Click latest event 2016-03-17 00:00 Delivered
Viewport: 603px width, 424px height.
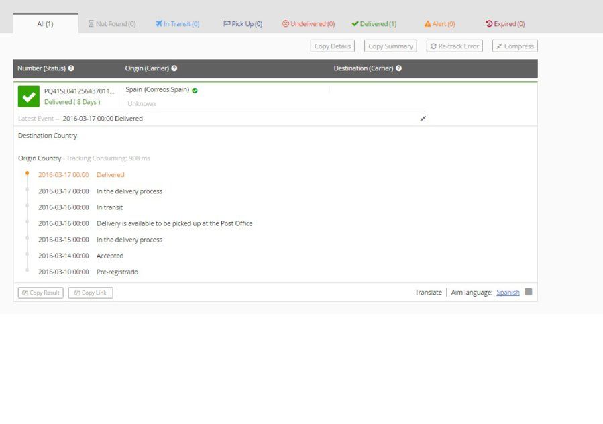click(103, 119)
